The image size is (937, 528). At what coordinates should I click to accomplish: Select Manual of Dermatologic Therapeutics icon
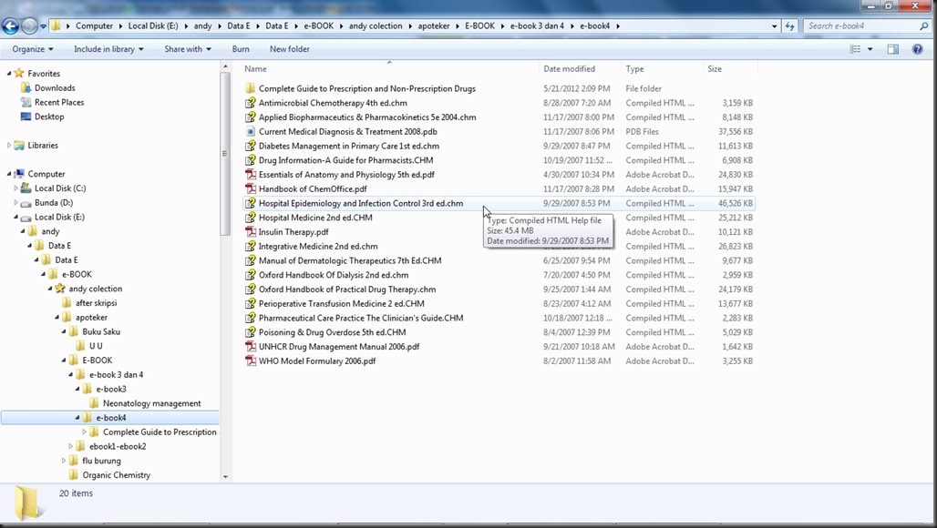tap(251, 260)
